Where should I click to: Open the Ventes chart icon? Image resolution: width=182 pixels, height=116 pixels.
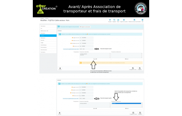(x=118, y=20)
